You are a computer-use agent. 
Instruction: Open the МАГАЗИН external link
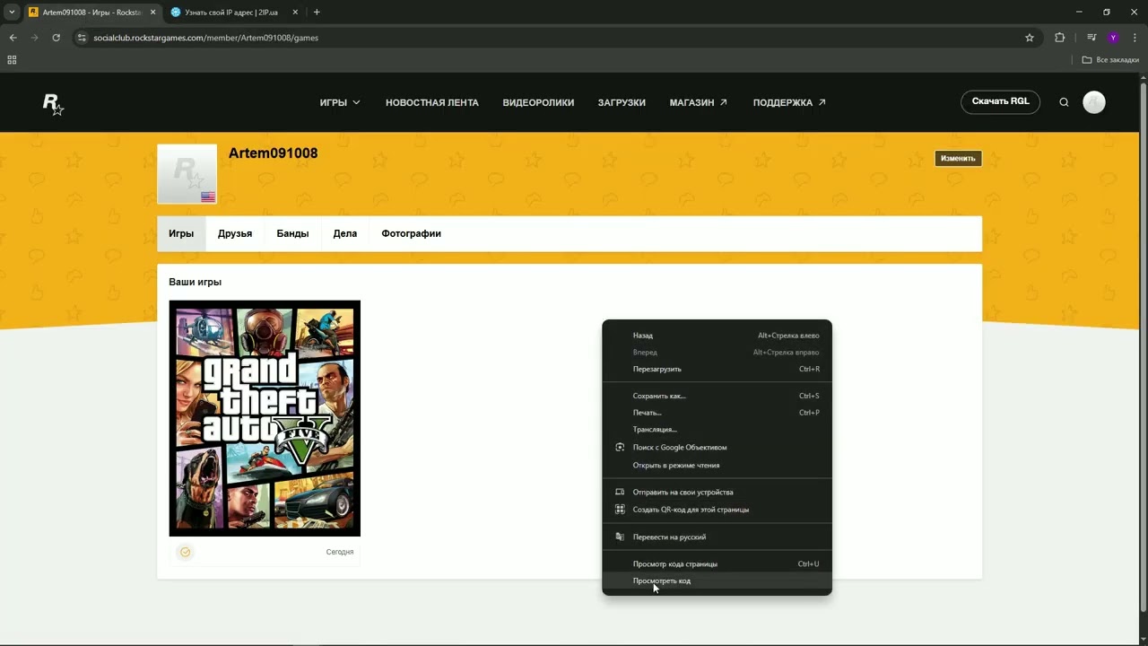coord(699,102)
